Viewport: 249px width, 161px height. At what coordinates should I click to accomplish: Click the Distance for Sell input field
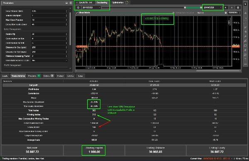(x=49, y=52)
